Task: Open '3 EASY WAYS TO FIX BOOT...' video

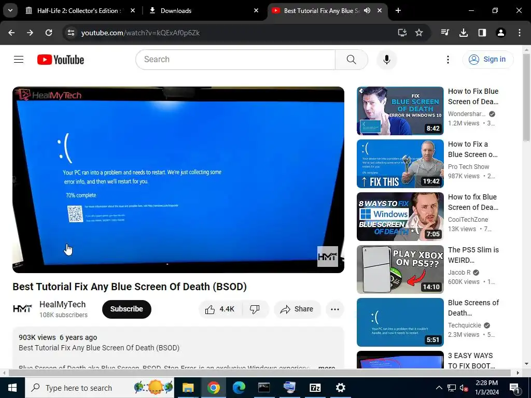Action: pos(471,361)
